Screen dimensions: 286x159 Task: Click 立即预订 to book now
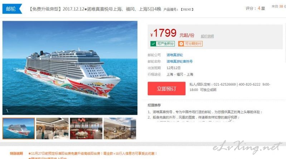coord(166,88)
